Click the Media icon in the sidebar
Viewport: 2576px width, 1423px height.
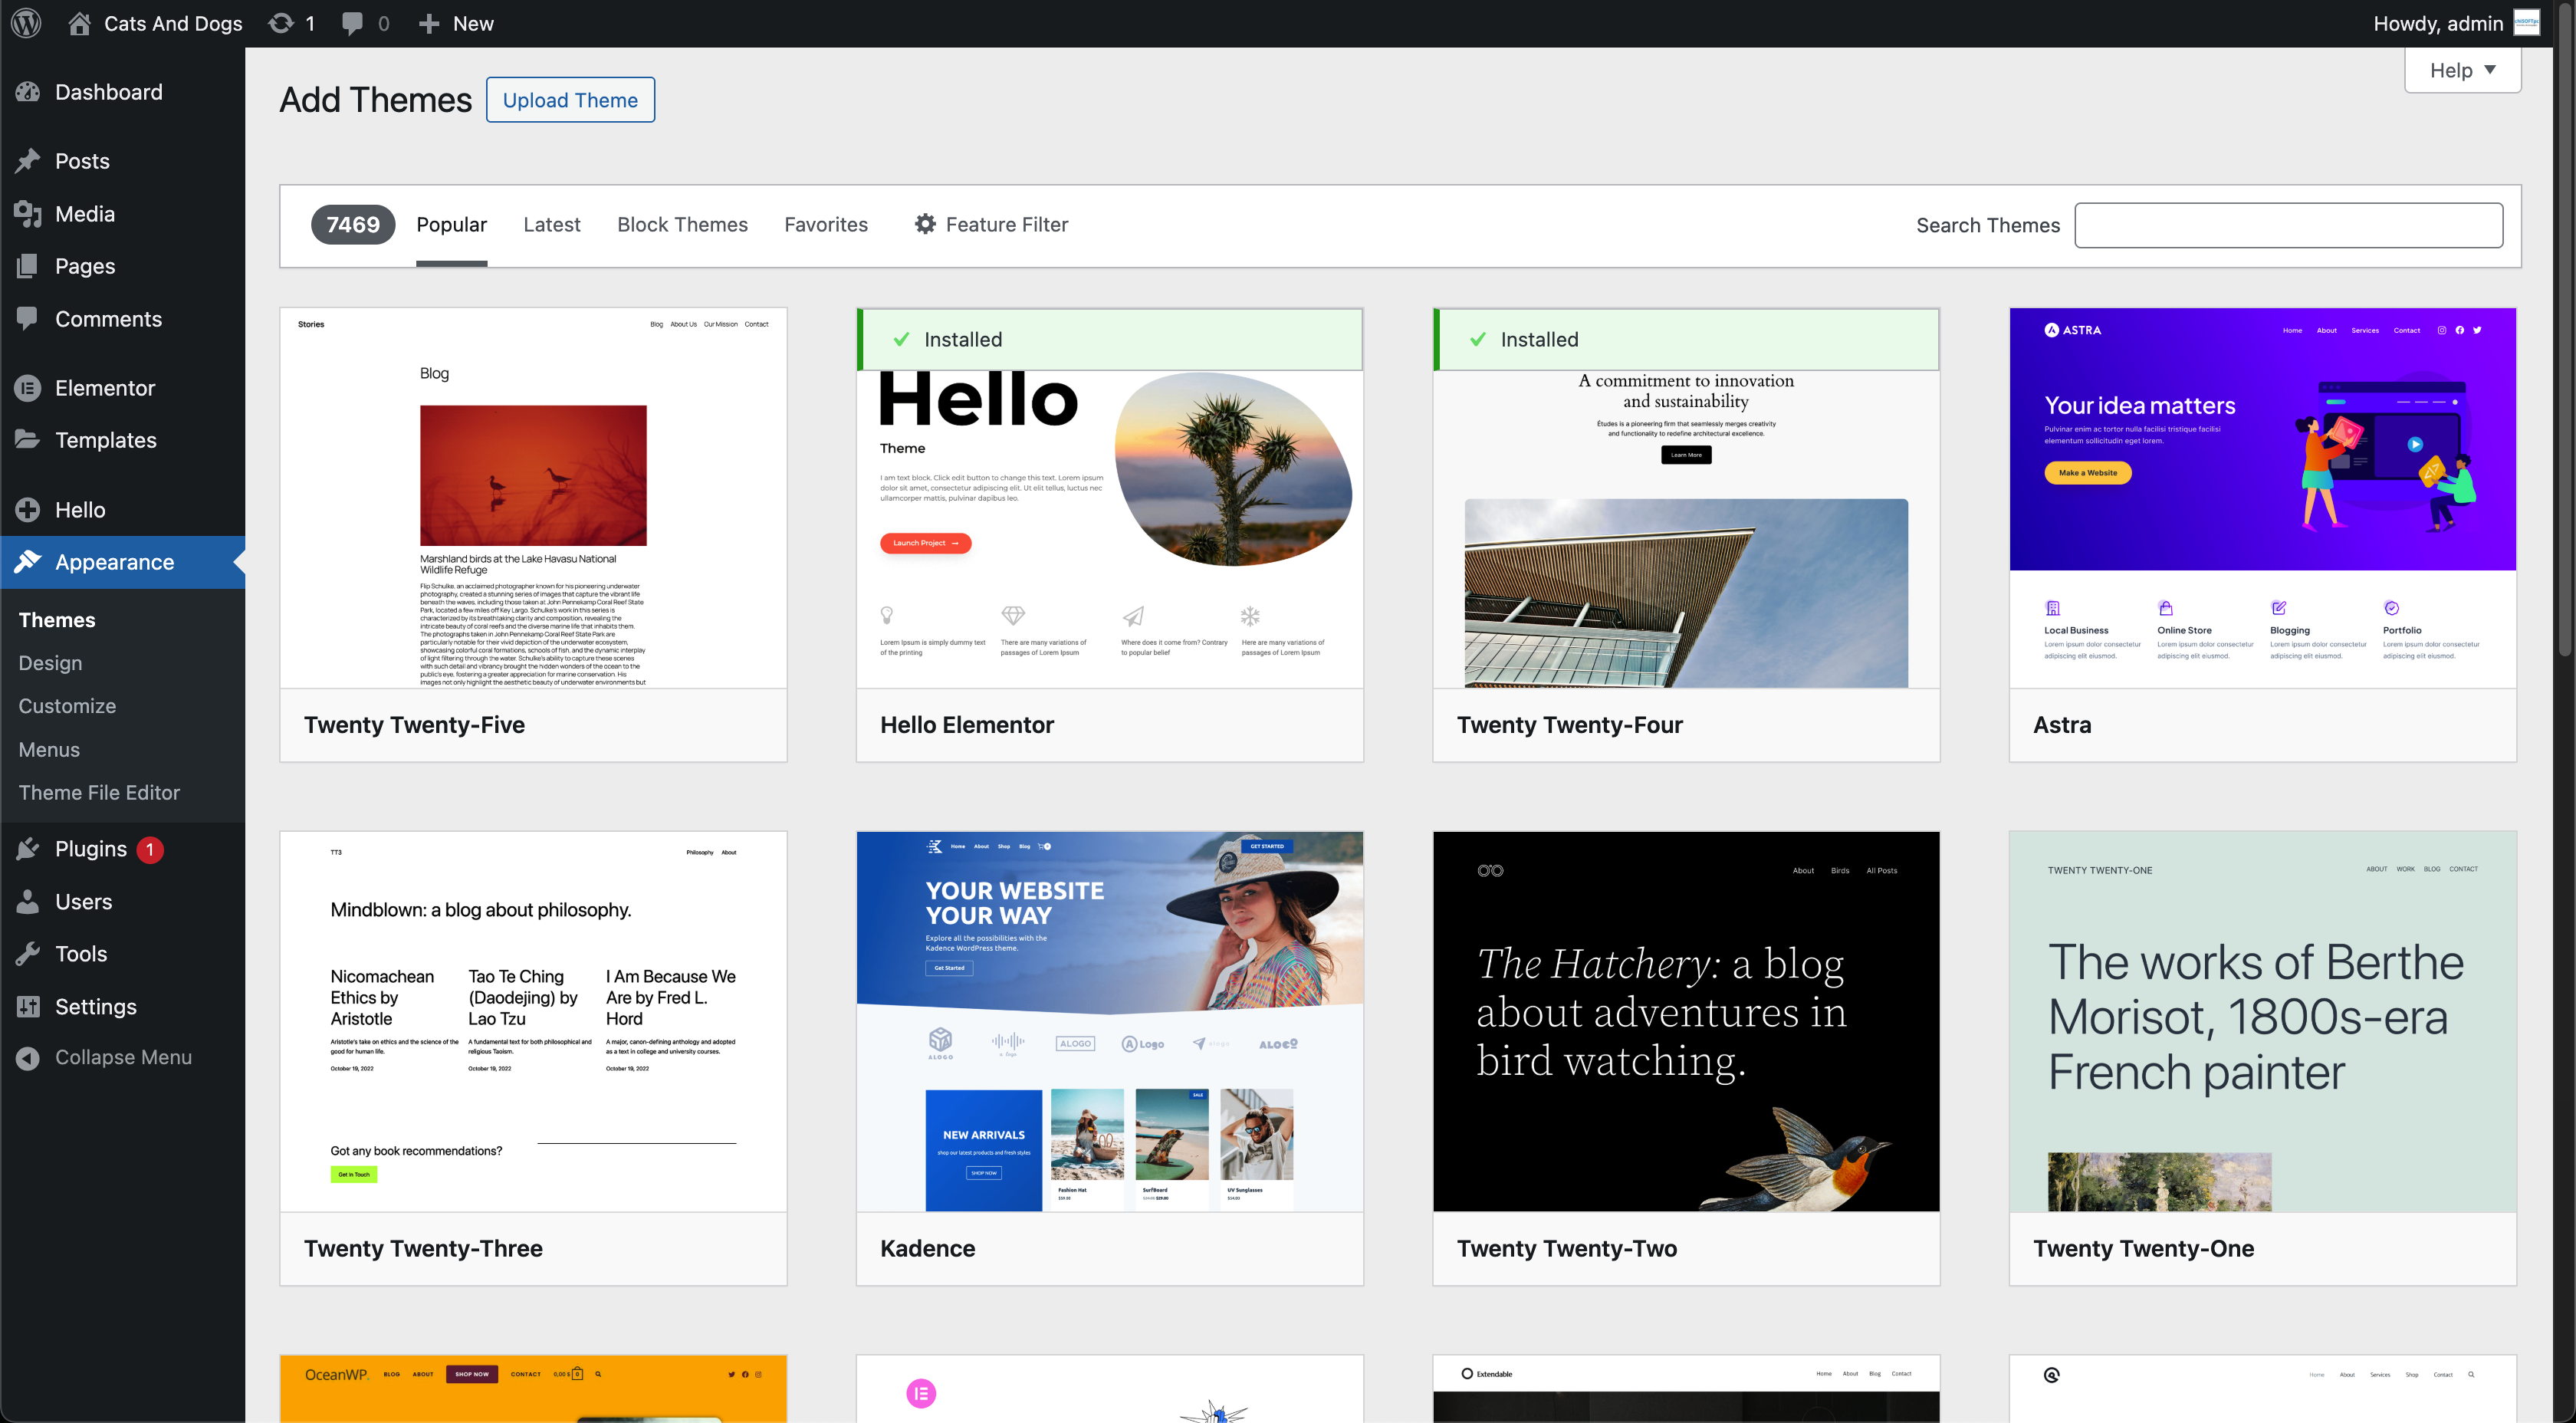[x=28, y=214]
